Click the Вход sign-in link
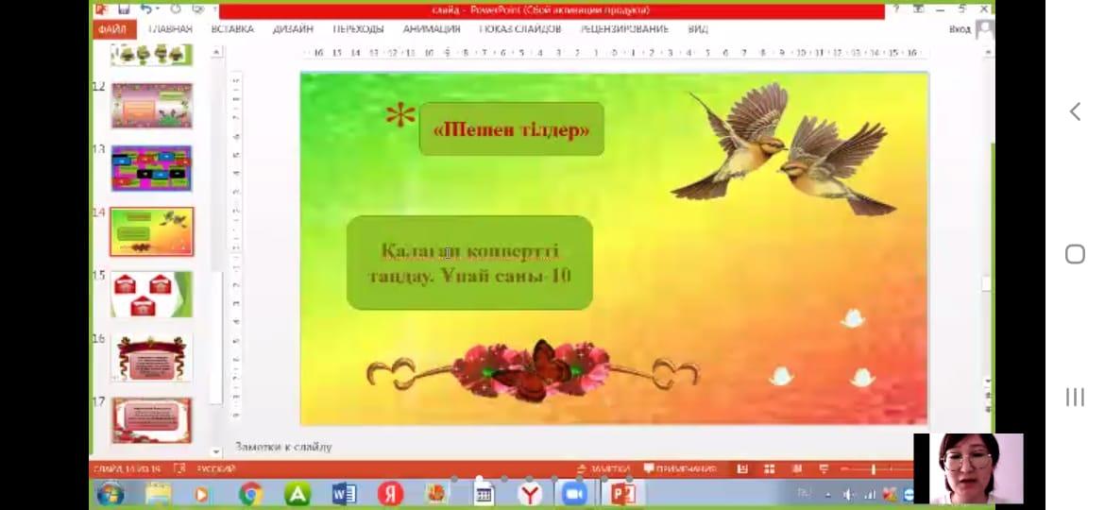 [x=960, y=29]
